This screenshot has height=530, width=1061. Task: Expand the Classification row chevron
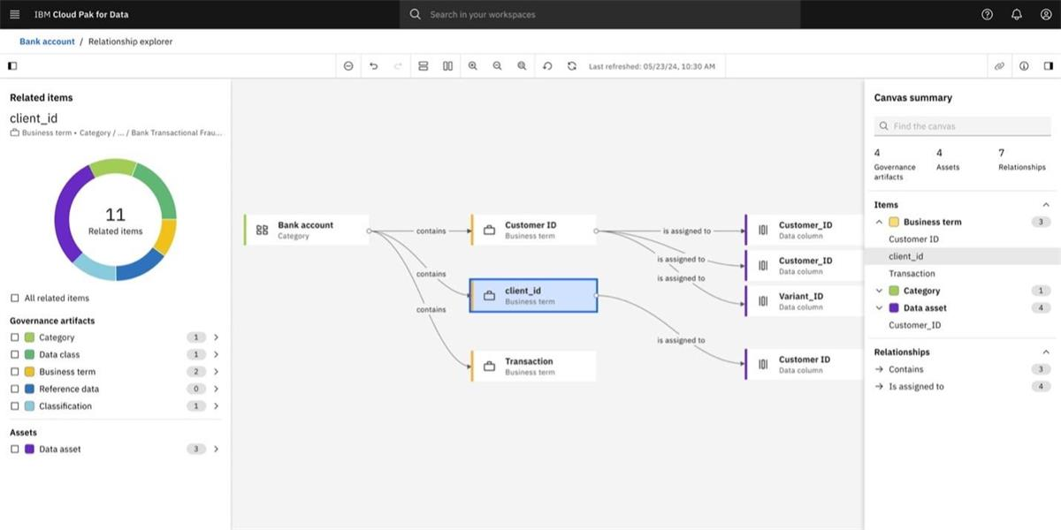216,406
